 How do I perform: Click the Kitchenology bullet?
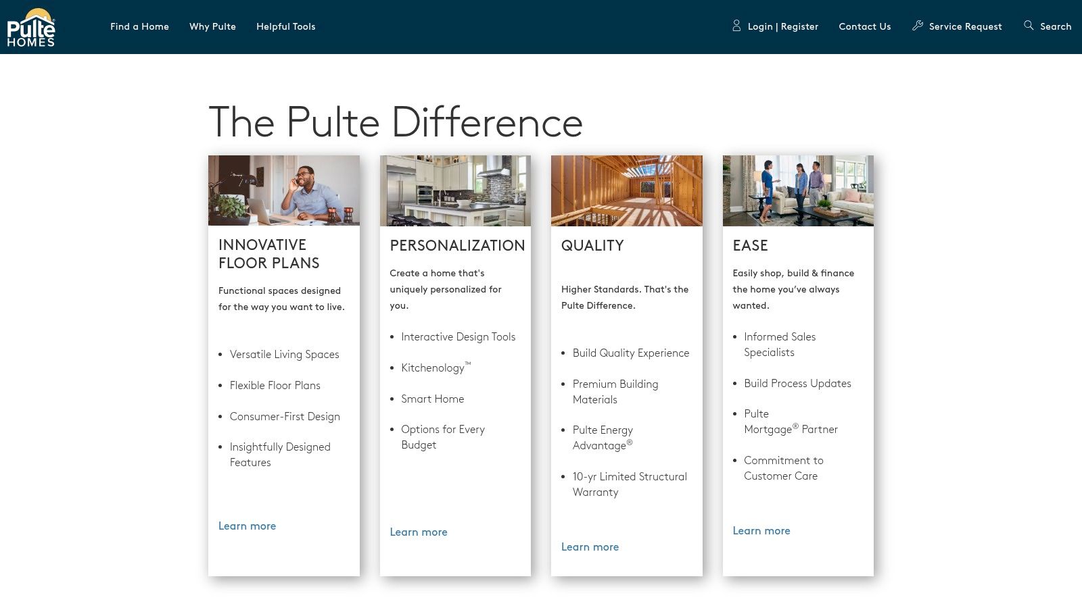click(x=436, y=368)
